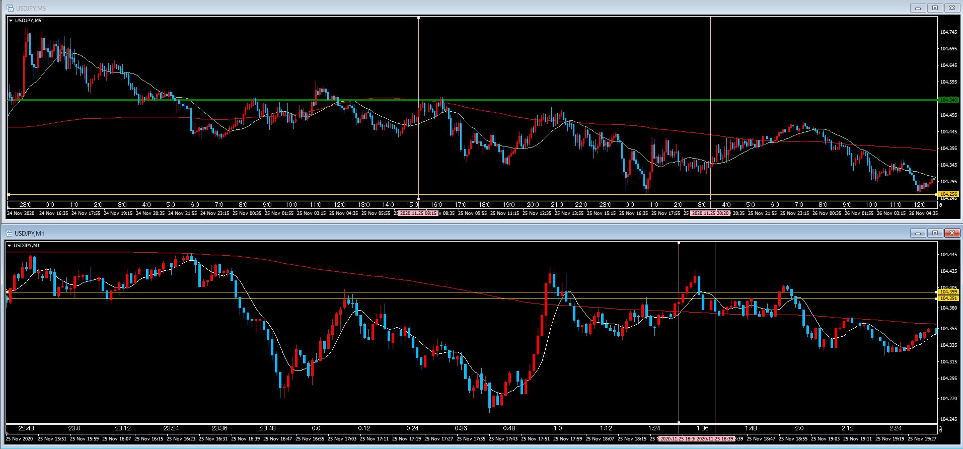Viewport: 963px width, 449px height.
Task: Click the USDJPY,M5 window title chart icon
Action: (x=10, y=8)
